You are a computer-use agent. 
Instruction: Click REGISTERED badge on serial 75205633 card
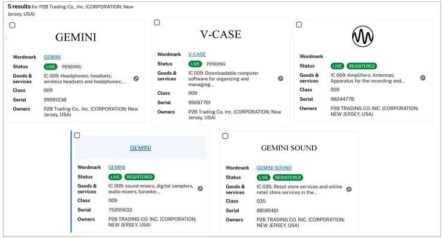tap(140, 177)
